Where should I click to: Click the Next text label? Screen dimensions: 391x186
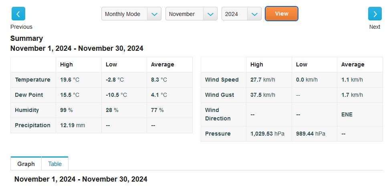[375, 27]
